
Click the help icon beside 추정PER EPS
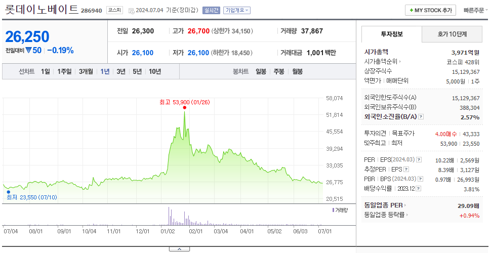click(x=406, y=170)
